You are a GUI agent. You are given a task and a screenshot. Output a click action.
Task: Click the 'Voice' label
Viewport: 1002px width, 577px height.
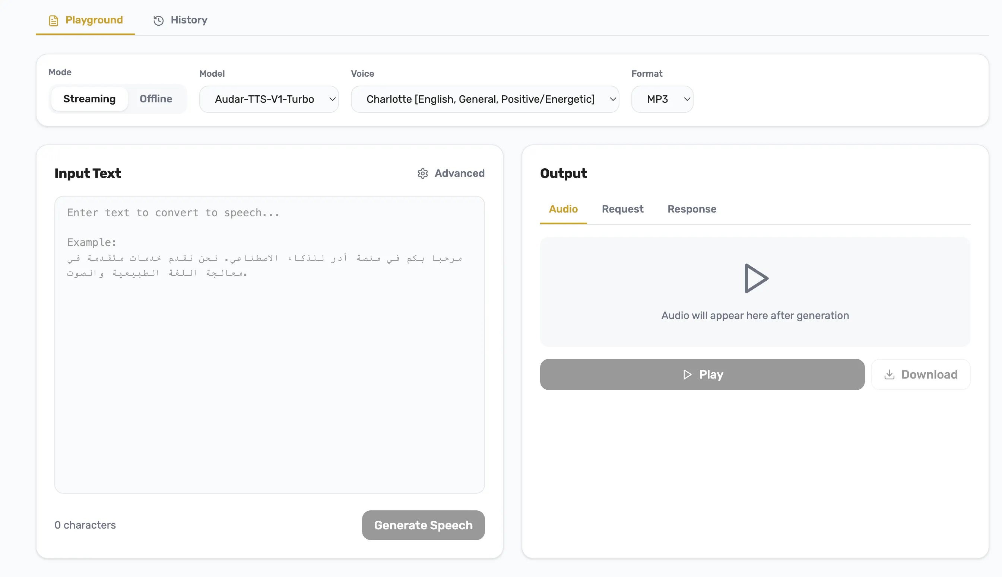[x=362, y=74]
